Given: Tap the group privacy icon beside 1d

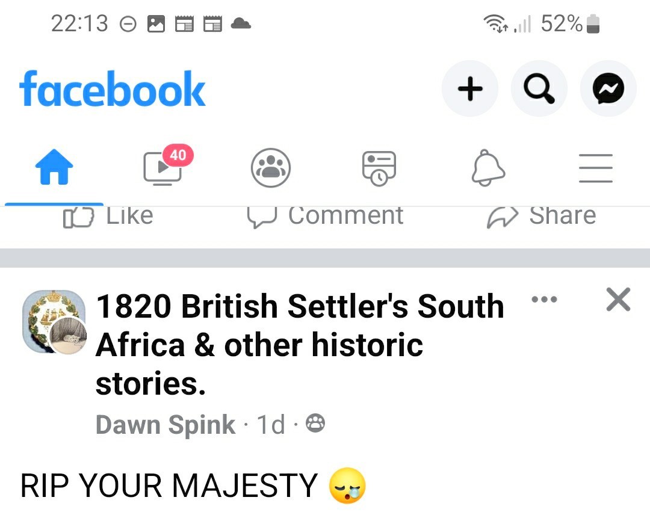Looking at the screenshot, I should [x=315, y=424].
